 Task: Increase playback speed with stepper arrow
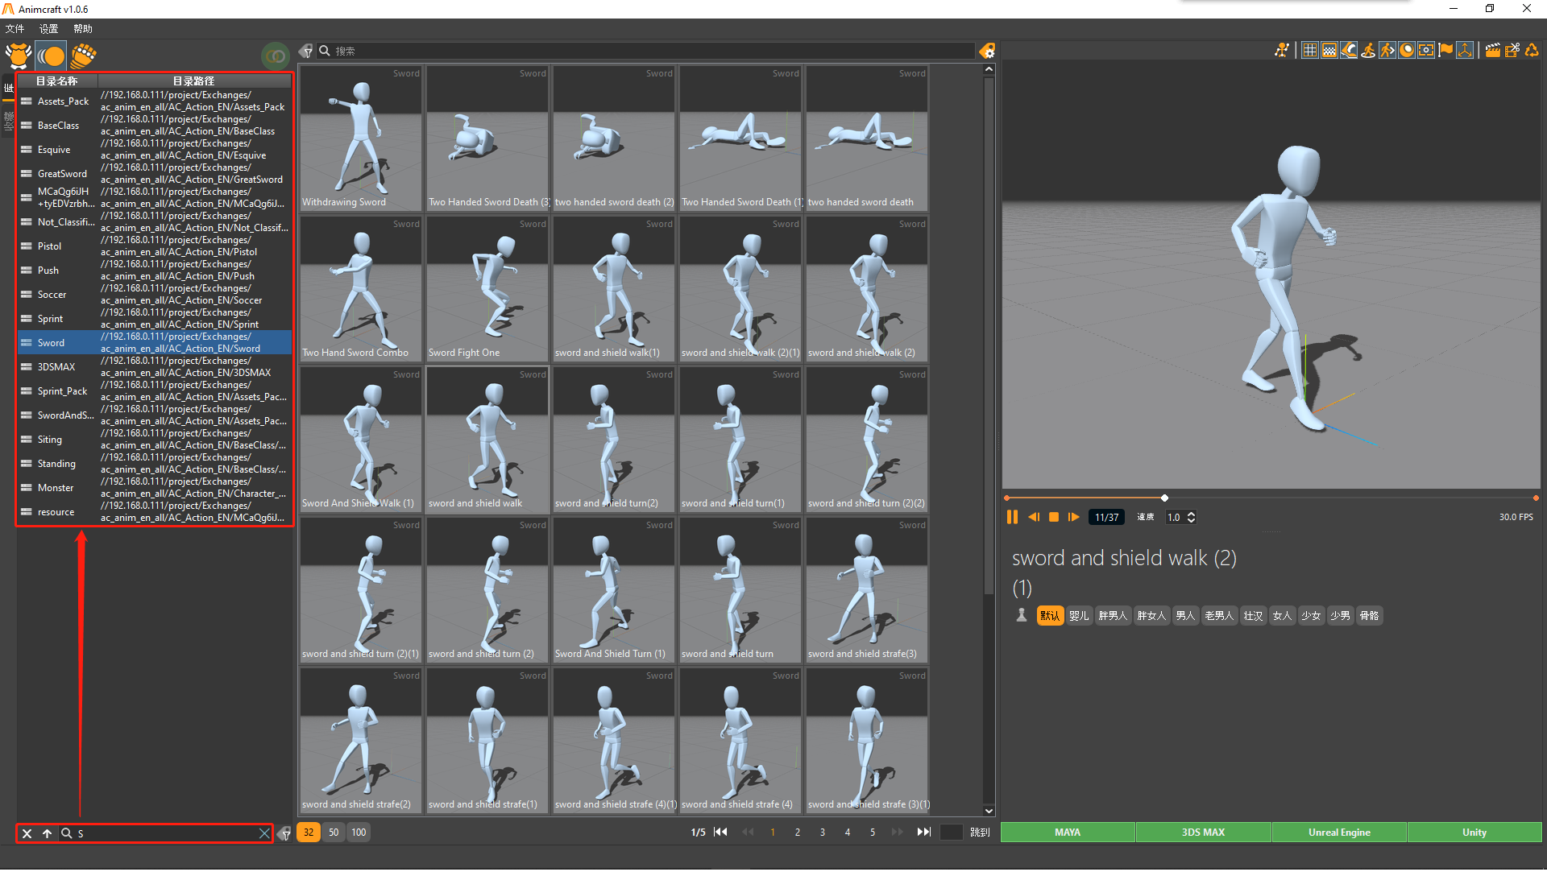click(x=1192, y=514)
